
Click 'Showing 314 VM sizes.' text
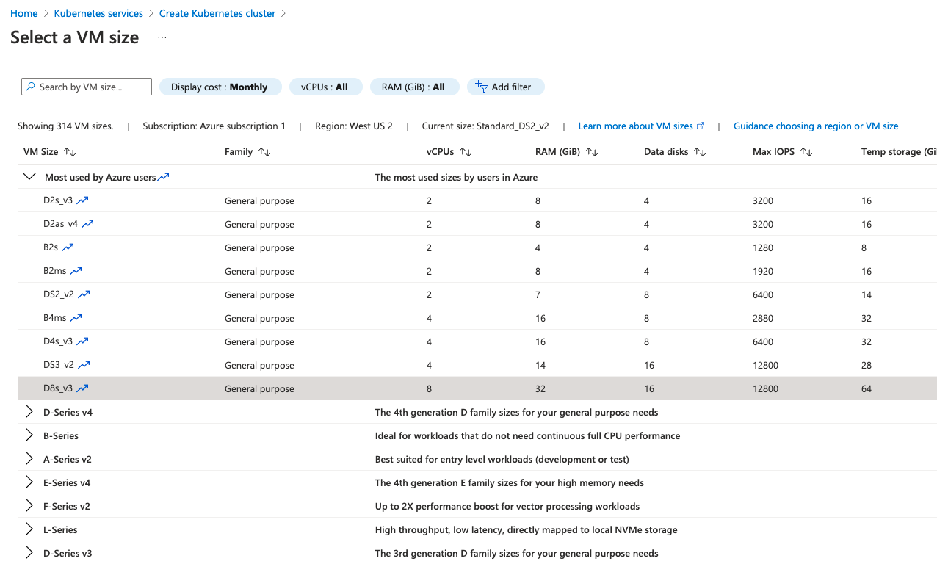[65, 126]
